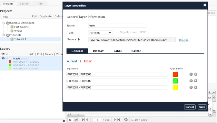Click the World project map icon
The image size is (217, 123).
(x=12, y=31)
